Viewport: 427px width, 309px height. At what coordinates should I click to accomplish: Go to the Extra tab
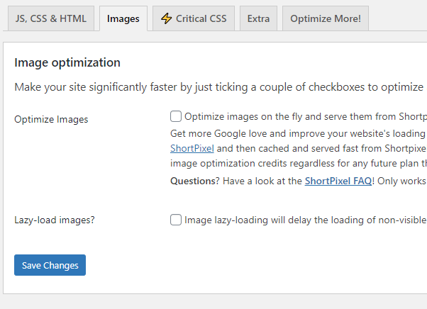pos(258,18)
